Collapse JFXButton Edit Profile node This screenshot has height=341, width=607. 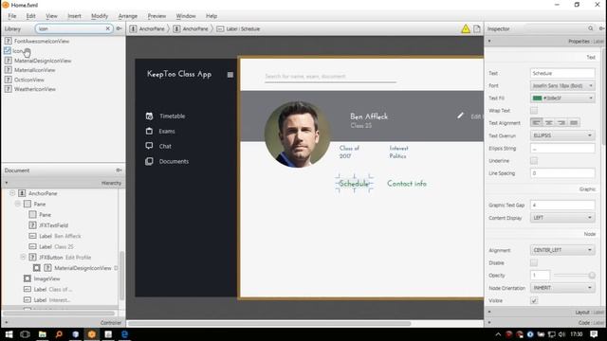[23, 257]
